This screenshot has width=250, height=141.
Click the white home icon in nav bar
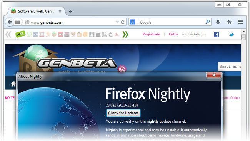point(13,84)
